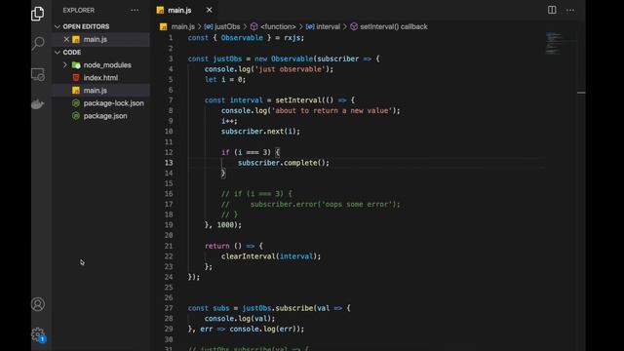624x351 pixels.
Task: Click 'subscriber.next(i);' code line
Action: (260, 132)
